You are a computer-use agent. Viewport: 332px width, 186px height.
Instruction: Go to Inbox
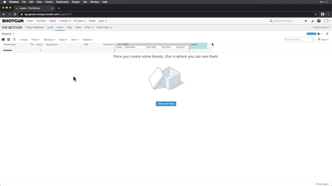click(30, 21)
